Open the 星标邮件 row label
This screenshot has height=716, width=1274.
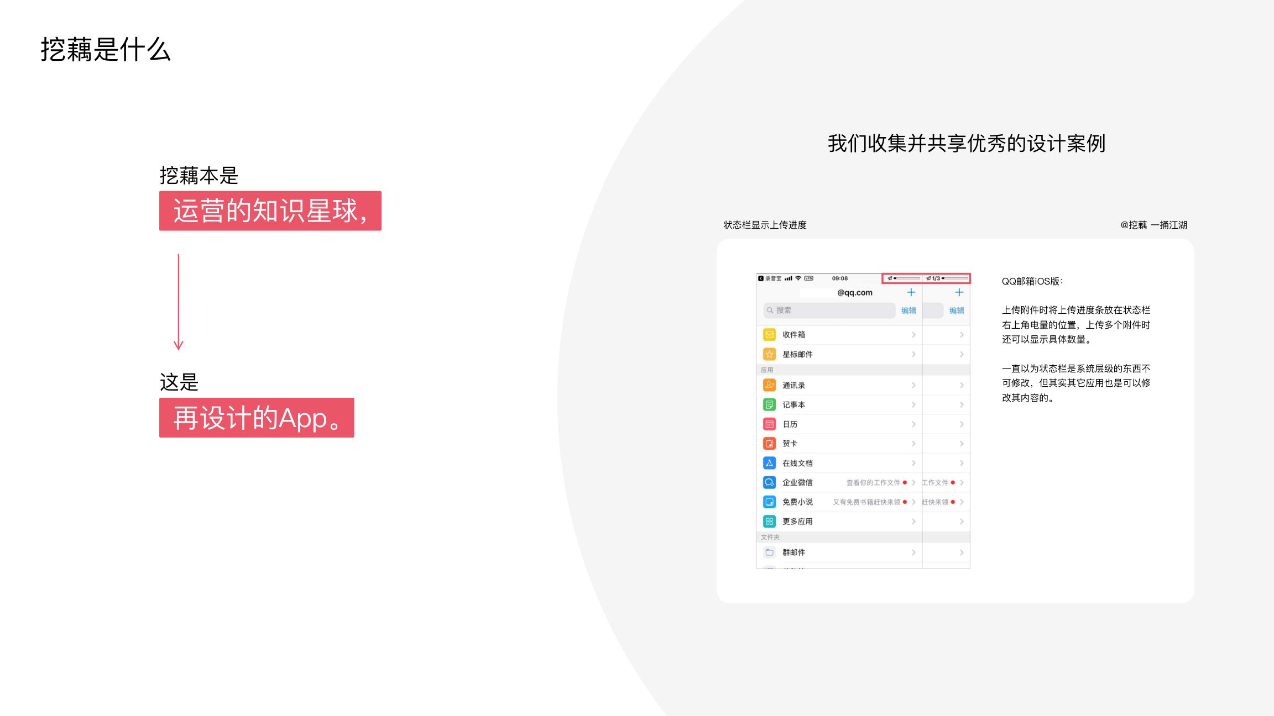(797, 354)
